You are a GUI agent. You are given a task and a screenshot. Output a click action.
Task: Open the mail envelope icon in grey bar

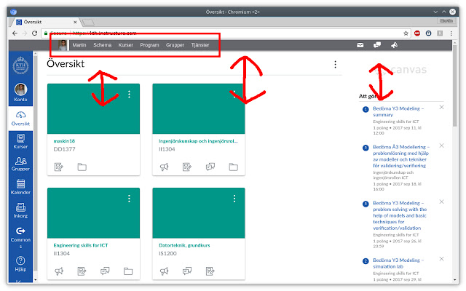[x=360, y=45]
